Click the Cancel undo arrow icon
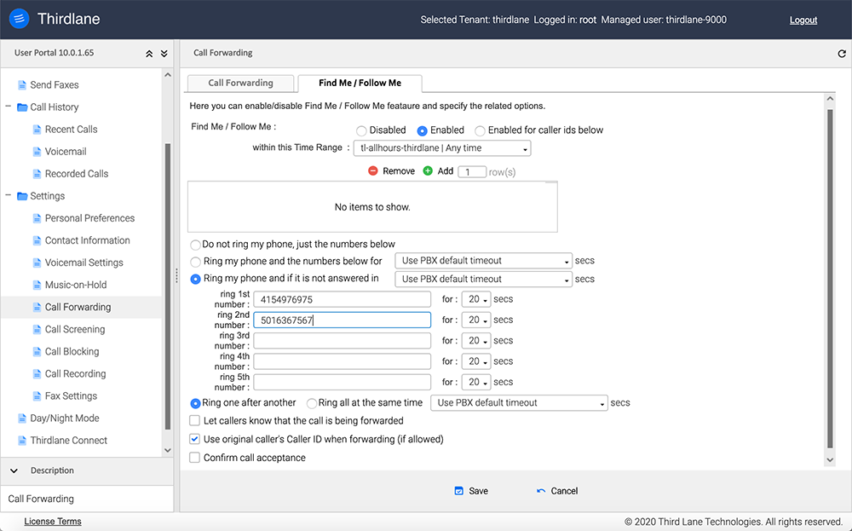The image size is (852, 531). (x=541, y=491)
